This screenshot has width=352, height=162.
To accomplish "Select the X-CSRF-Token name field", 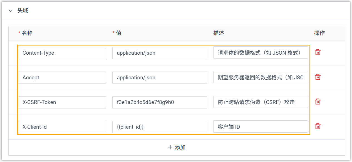I will [62, 102].
